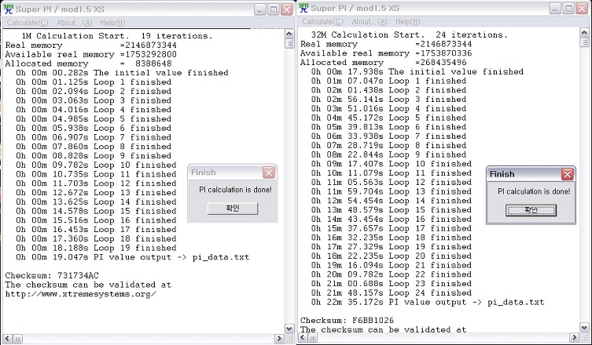
Task: Click the 'Checksum: F6BB1026' line
Action: click(x=347, y=320)
